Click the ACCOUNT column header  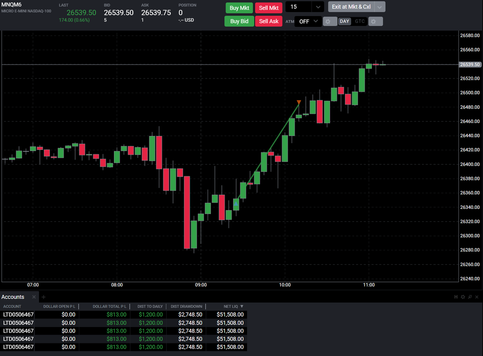pyautogui.click(x=12, y=306)
